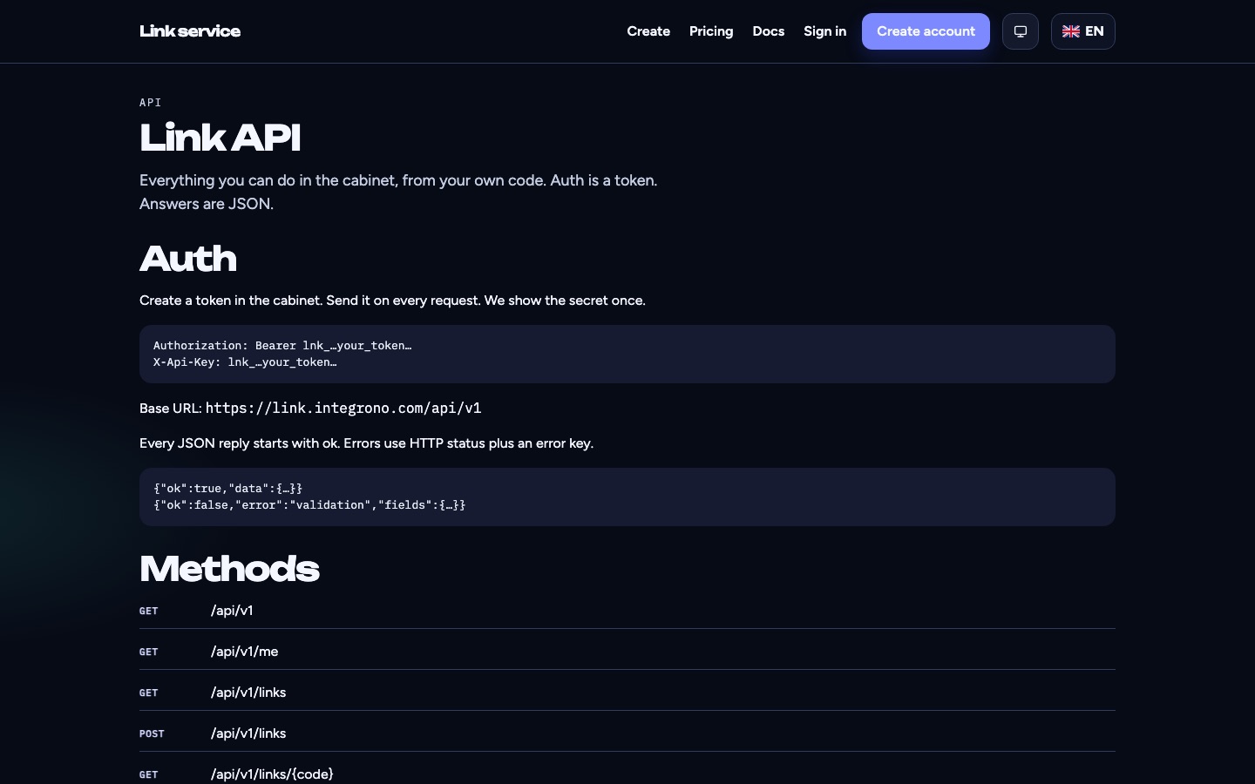
Task: Open the Docs nav link
Action: click(768, 31)
